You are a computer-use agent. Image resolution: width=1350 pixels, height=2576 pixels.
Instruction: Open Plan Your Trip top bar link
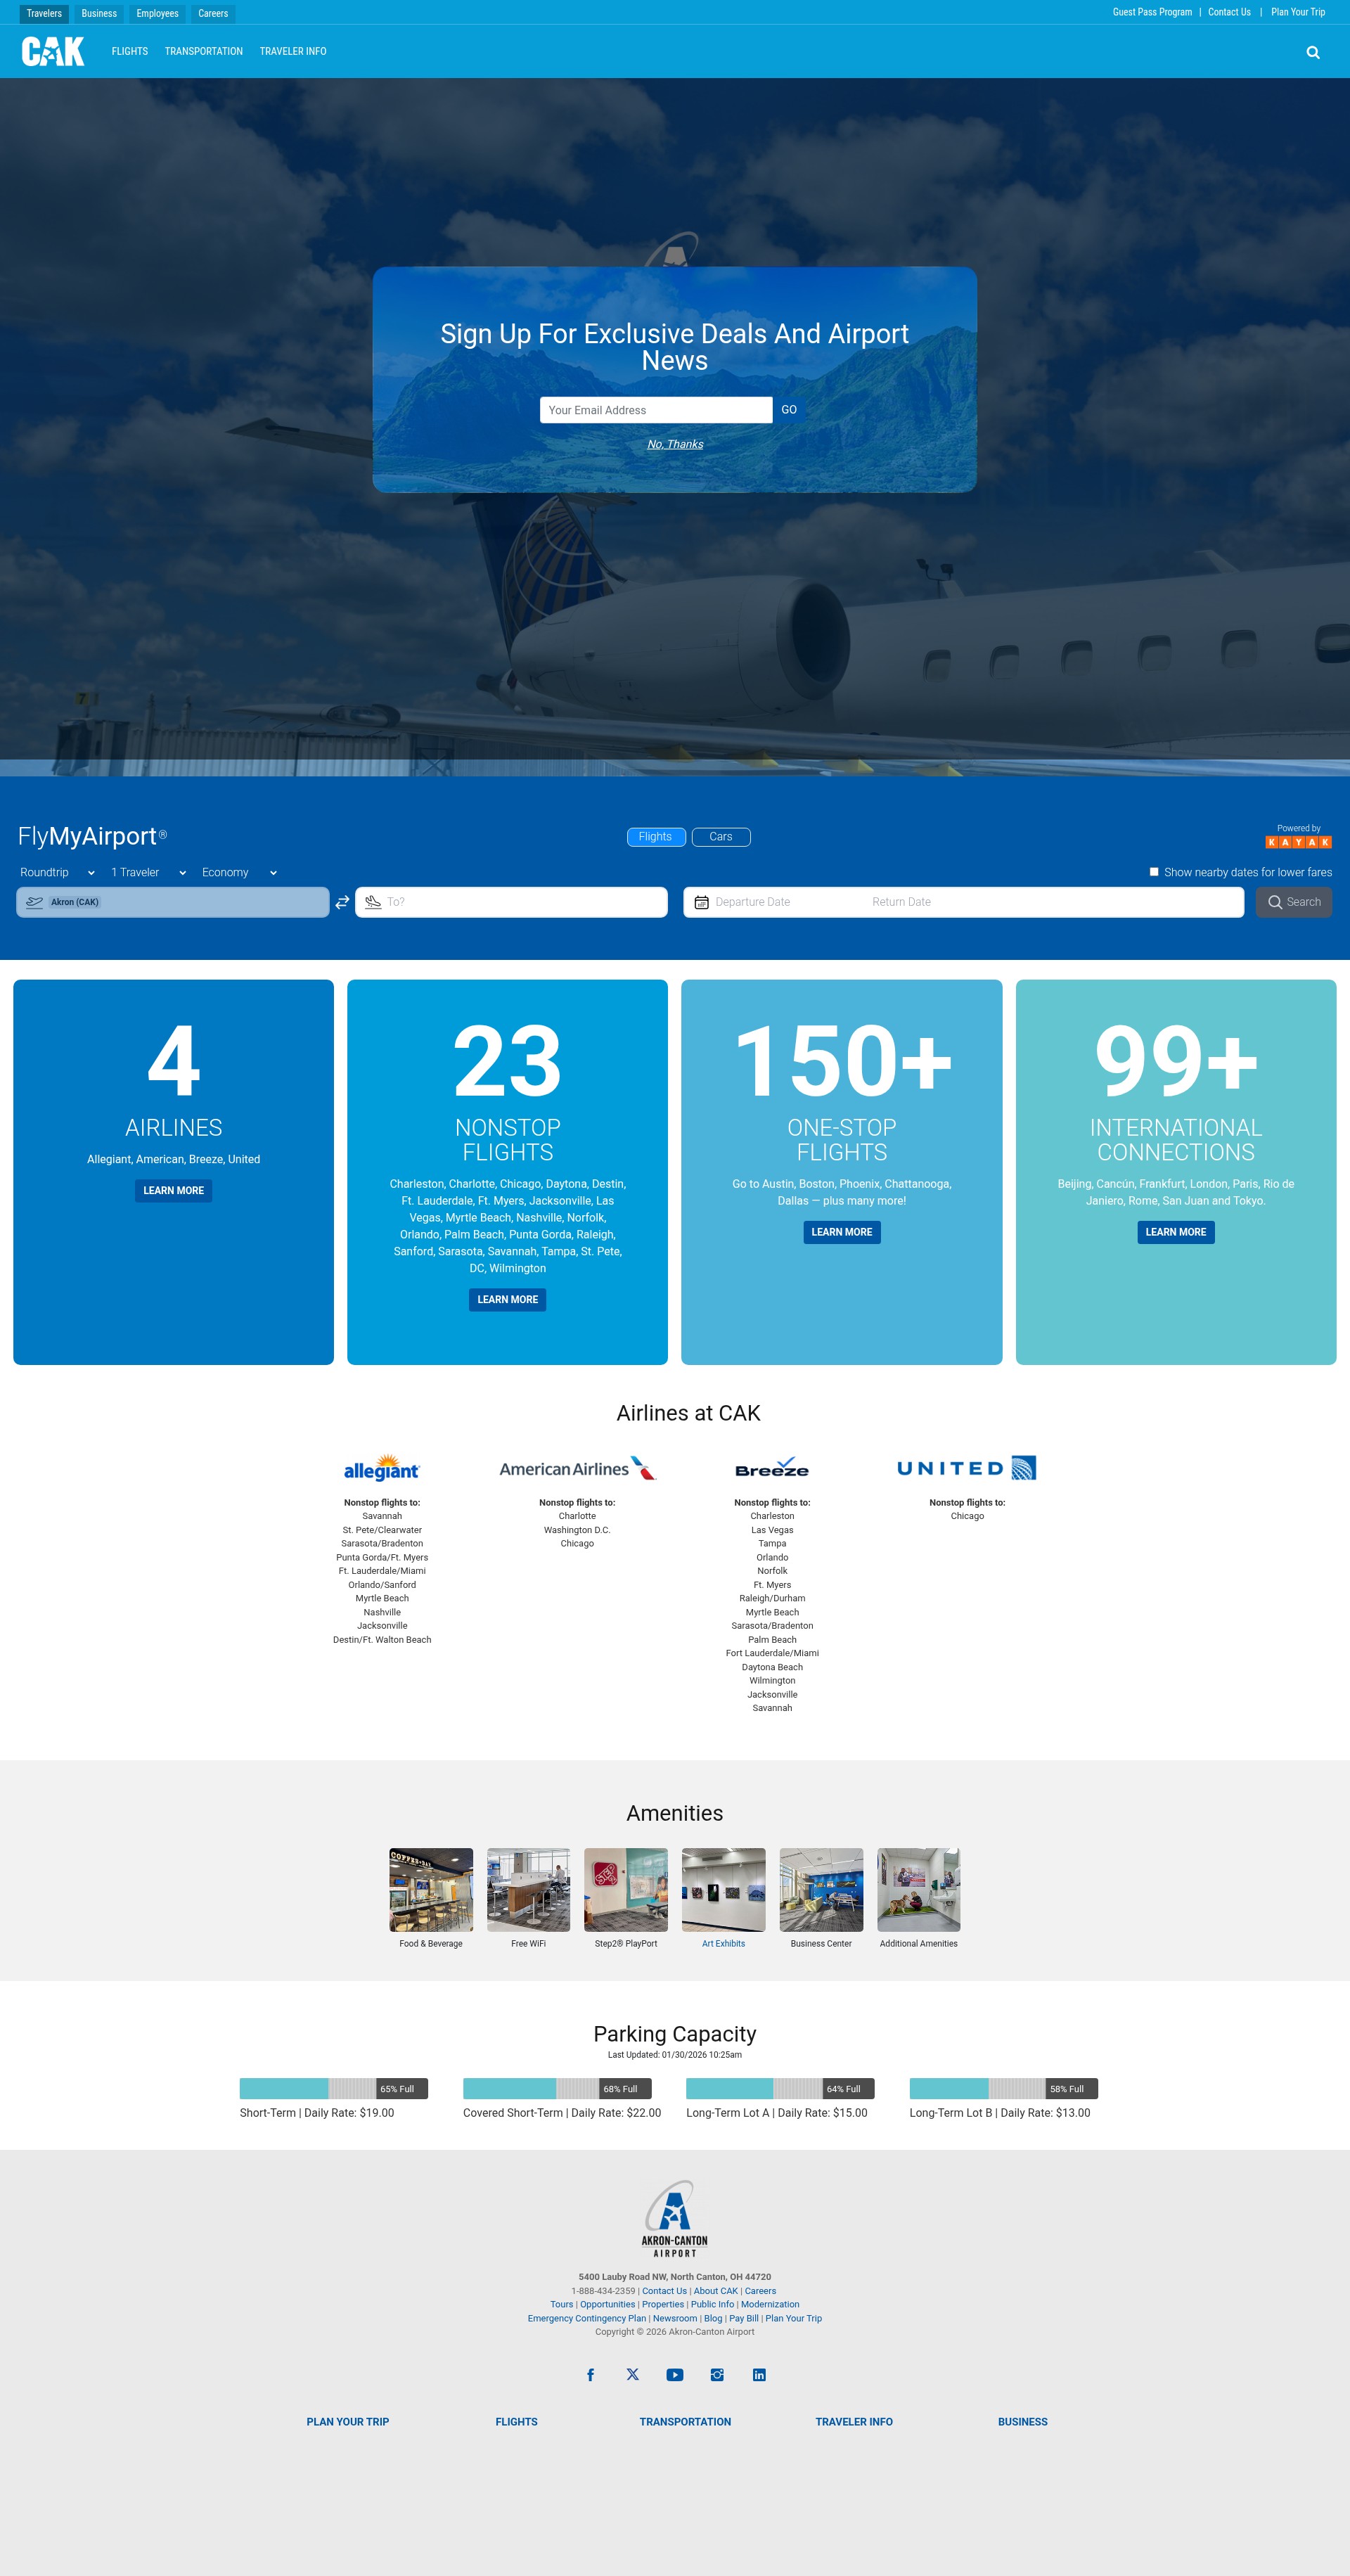[1298, 12]
